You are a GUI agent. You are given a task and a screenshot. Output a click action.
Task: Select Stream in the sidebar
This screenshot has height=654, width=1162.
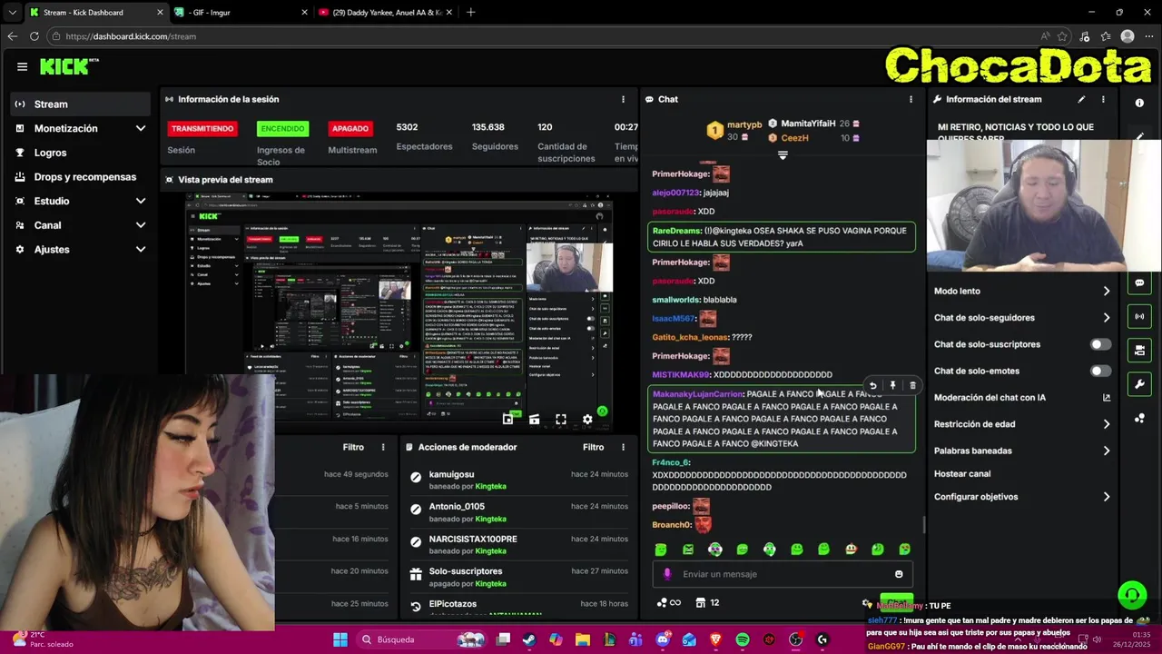point(81,104)
